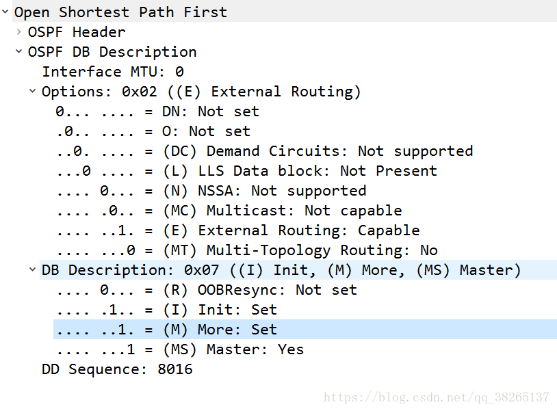This screenshot has width=557, height=411.
Task: Click the Demand Circuits: Not supported row
Action: point(264,151)
